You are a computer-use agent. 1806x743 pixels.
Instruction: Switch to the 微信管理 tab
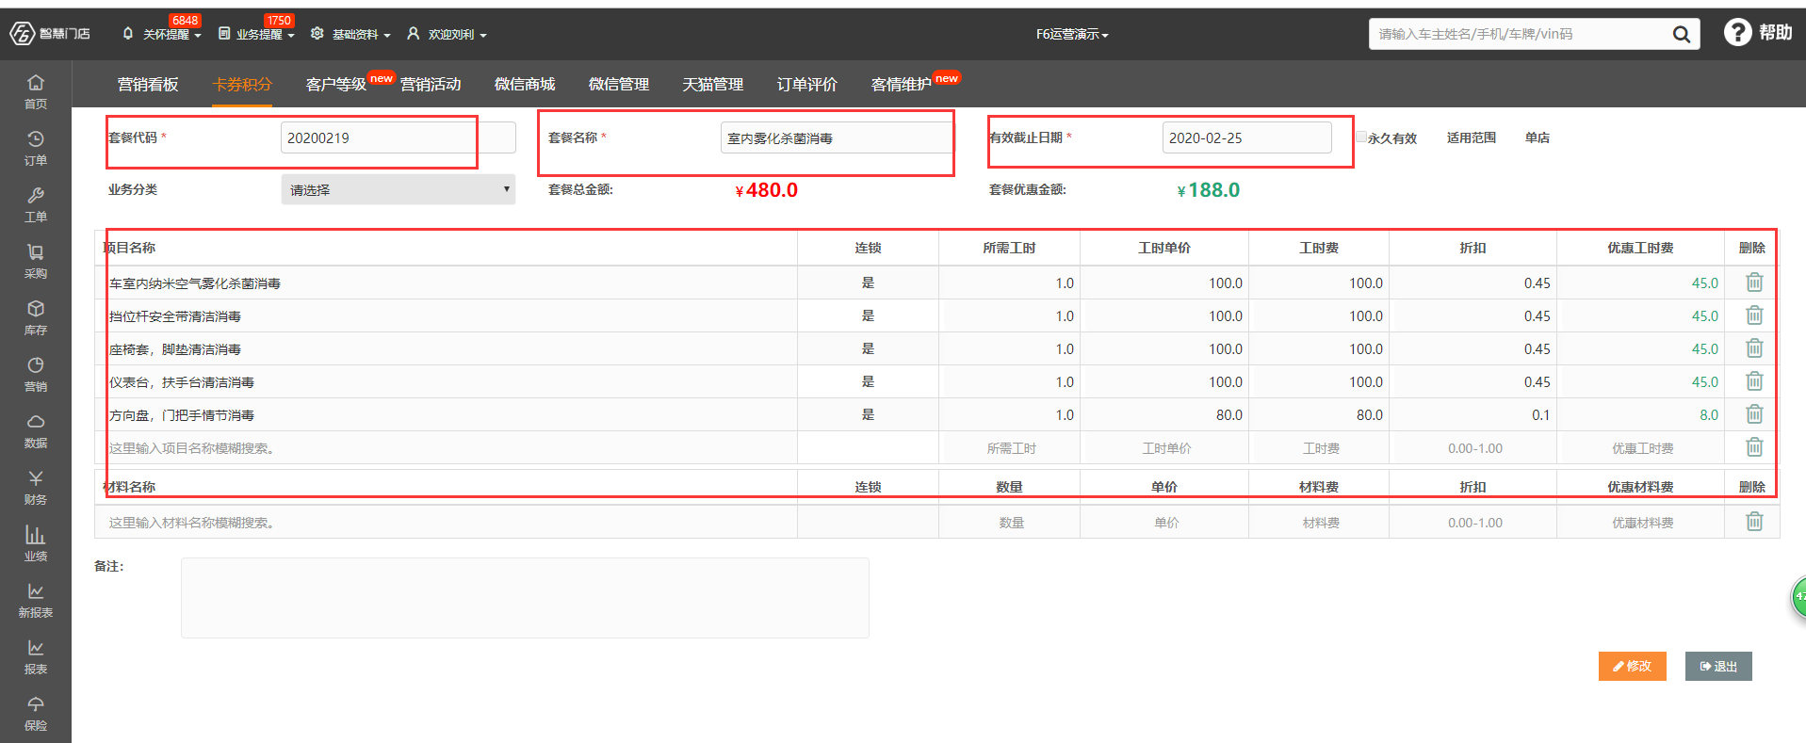(619, 85)
